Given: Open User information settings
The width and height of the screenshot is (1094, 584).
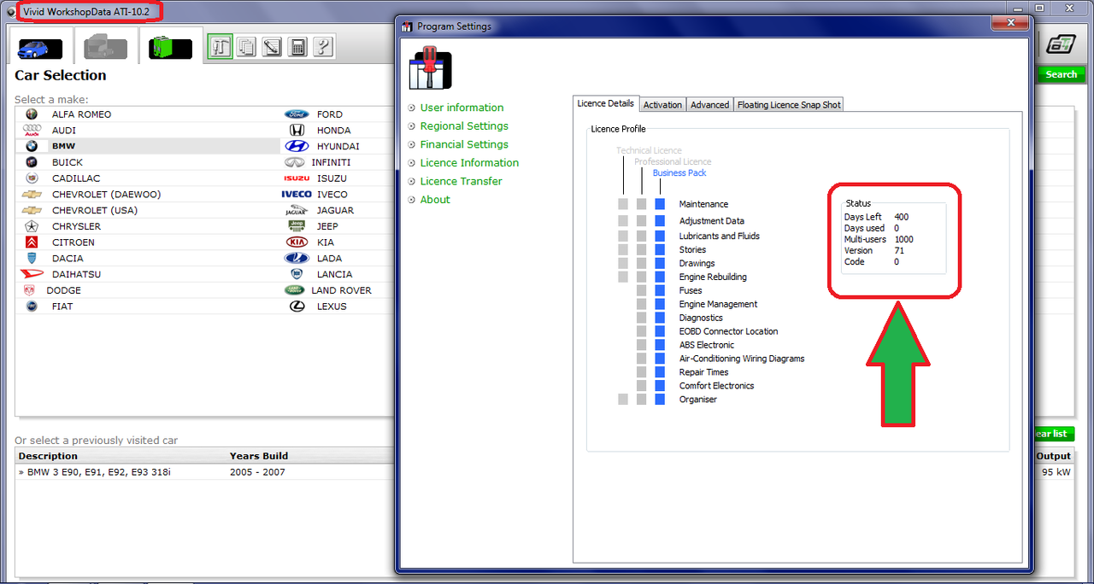Looking at the screenshot, I should click(462, 108).
